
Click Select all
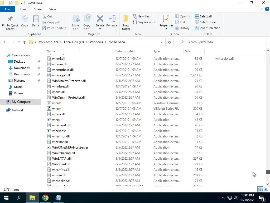(203, 16)
